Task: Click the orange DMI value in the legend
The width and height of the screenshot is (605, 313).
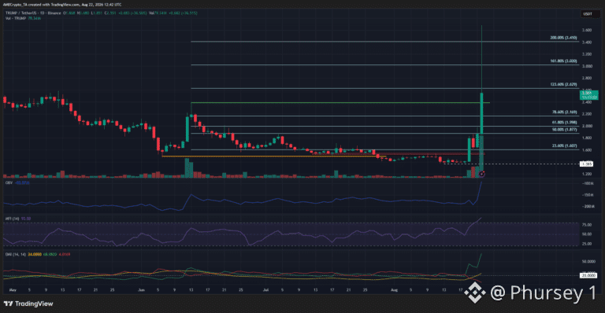Action: tap(35, 255)
